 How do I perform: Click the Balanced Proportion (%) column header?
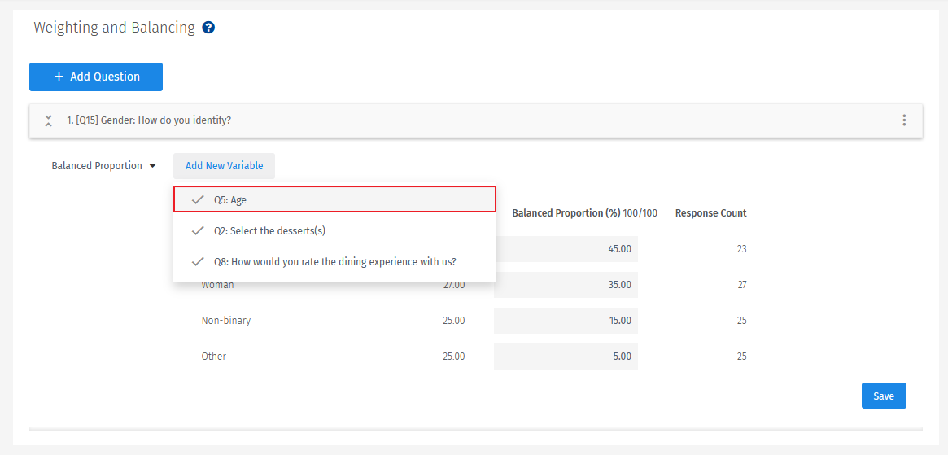coord(566,213)
